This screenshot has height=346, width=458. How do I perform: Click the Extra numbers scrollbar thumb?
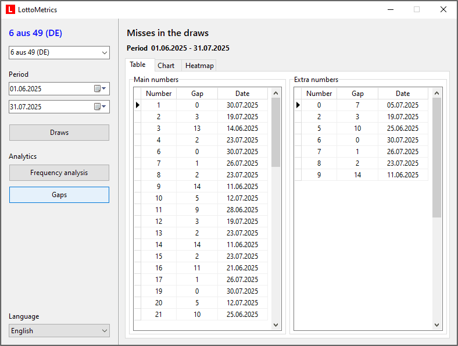coord(436,158)
